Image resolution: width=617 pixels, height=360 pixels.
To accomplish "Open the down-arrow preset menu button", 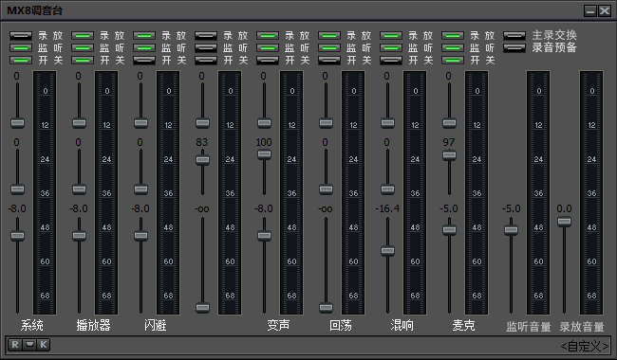I will point(29,345).
